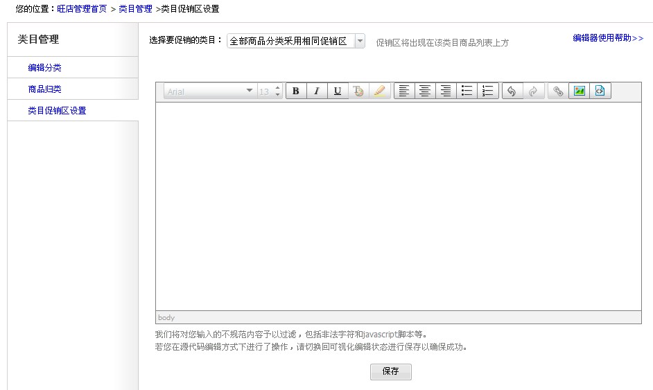Screen dimensions: 653x390
Task: Open 商品归类 in the sidebar
Action: pos(44,89)
